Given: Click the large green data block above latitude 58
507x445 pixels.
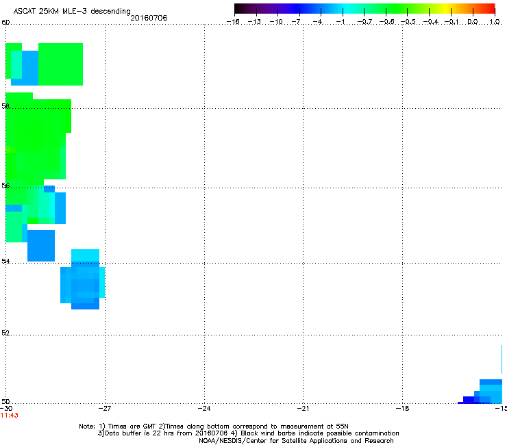Looking at the screenshot, I should click(60, 64).
